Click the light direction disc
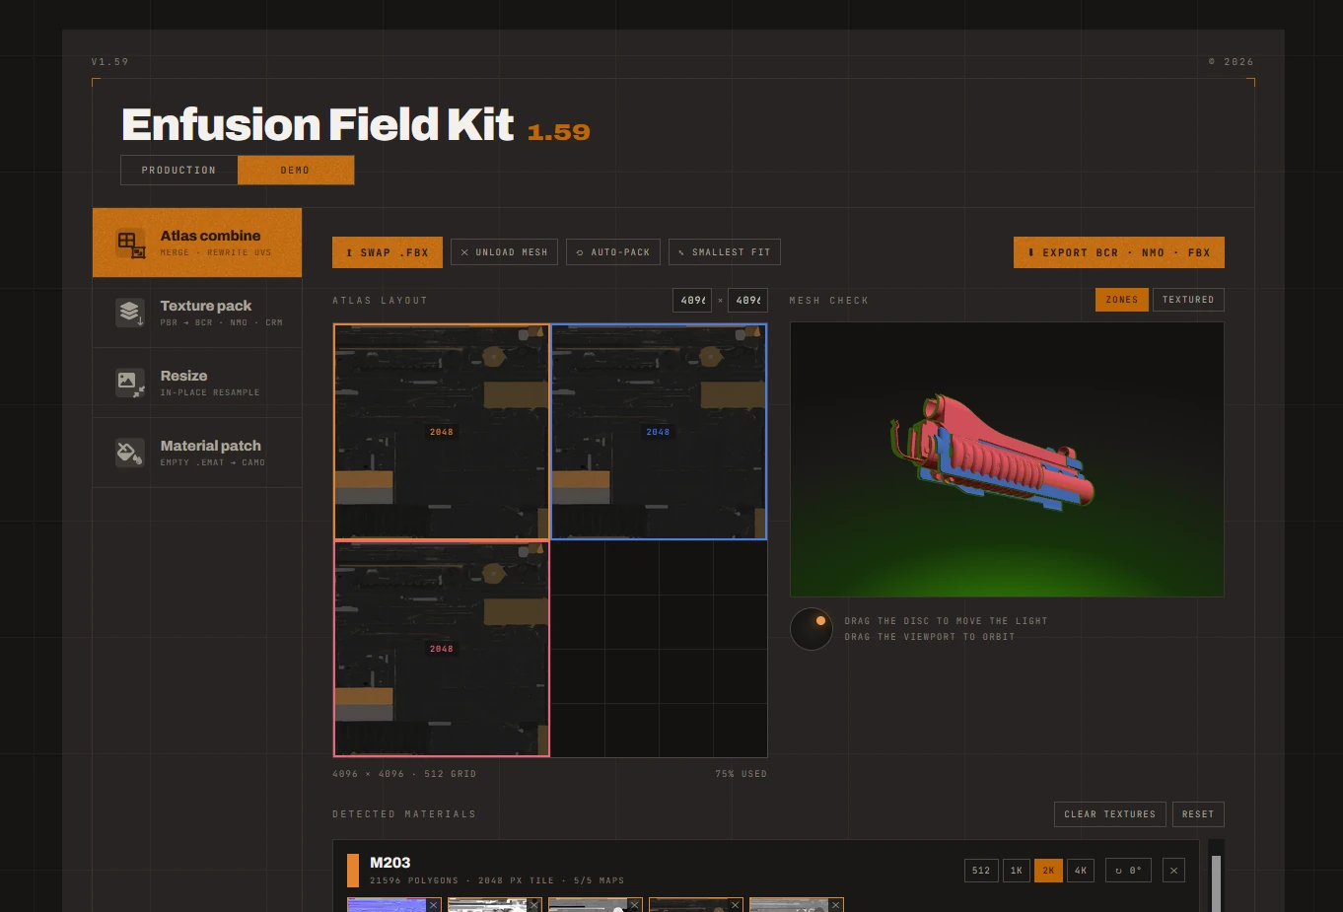 (812, 629)
